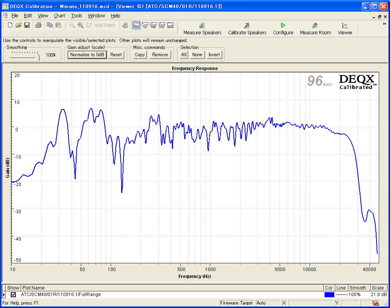Click the DEQX document icon in menu bar

5,16
